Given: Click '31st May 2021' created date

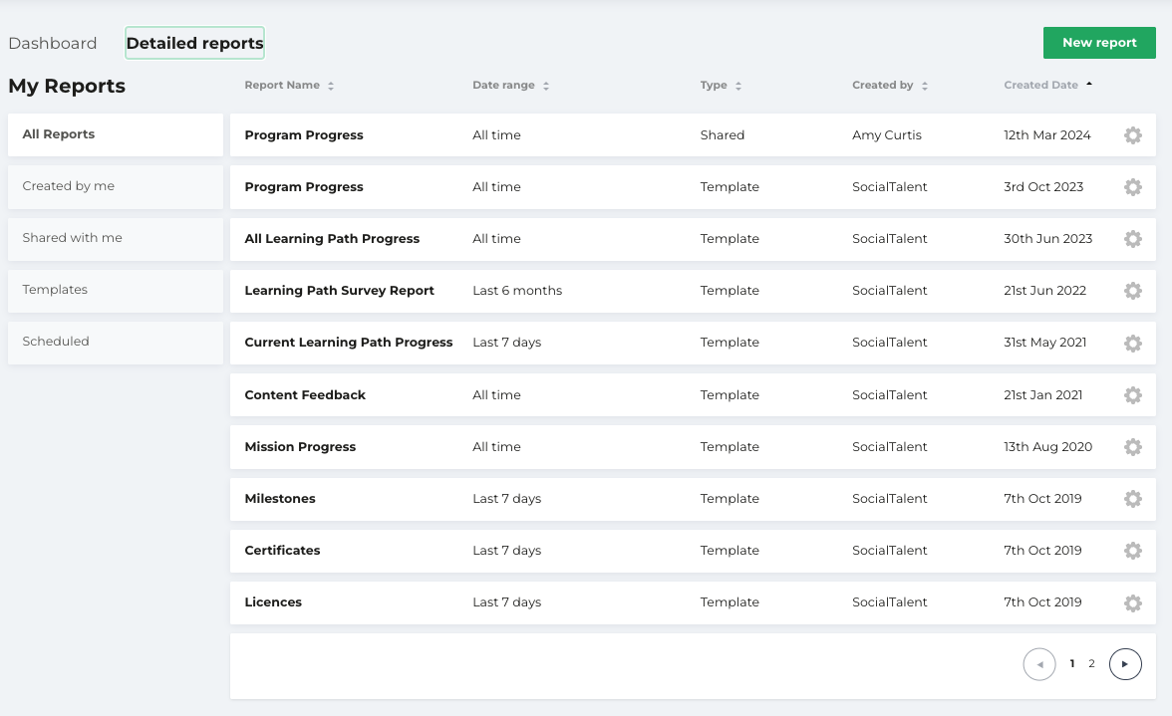Looking at the screenshot, I should (x=1044, y=343).
